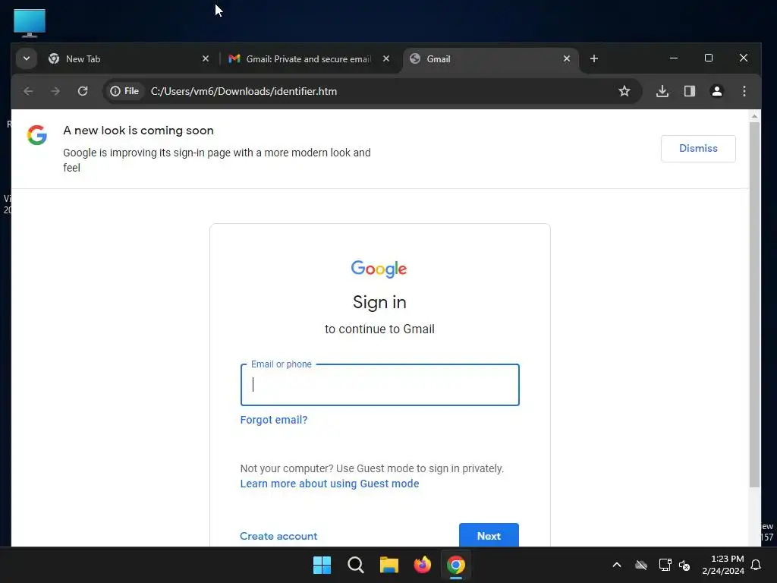
Task: Click the page vertical scrollbar thumb
Action: (x=754, y=304)
